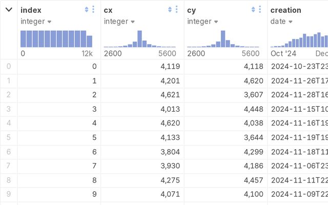Click the tallest cy histogram bar

(x=223, y=39)
